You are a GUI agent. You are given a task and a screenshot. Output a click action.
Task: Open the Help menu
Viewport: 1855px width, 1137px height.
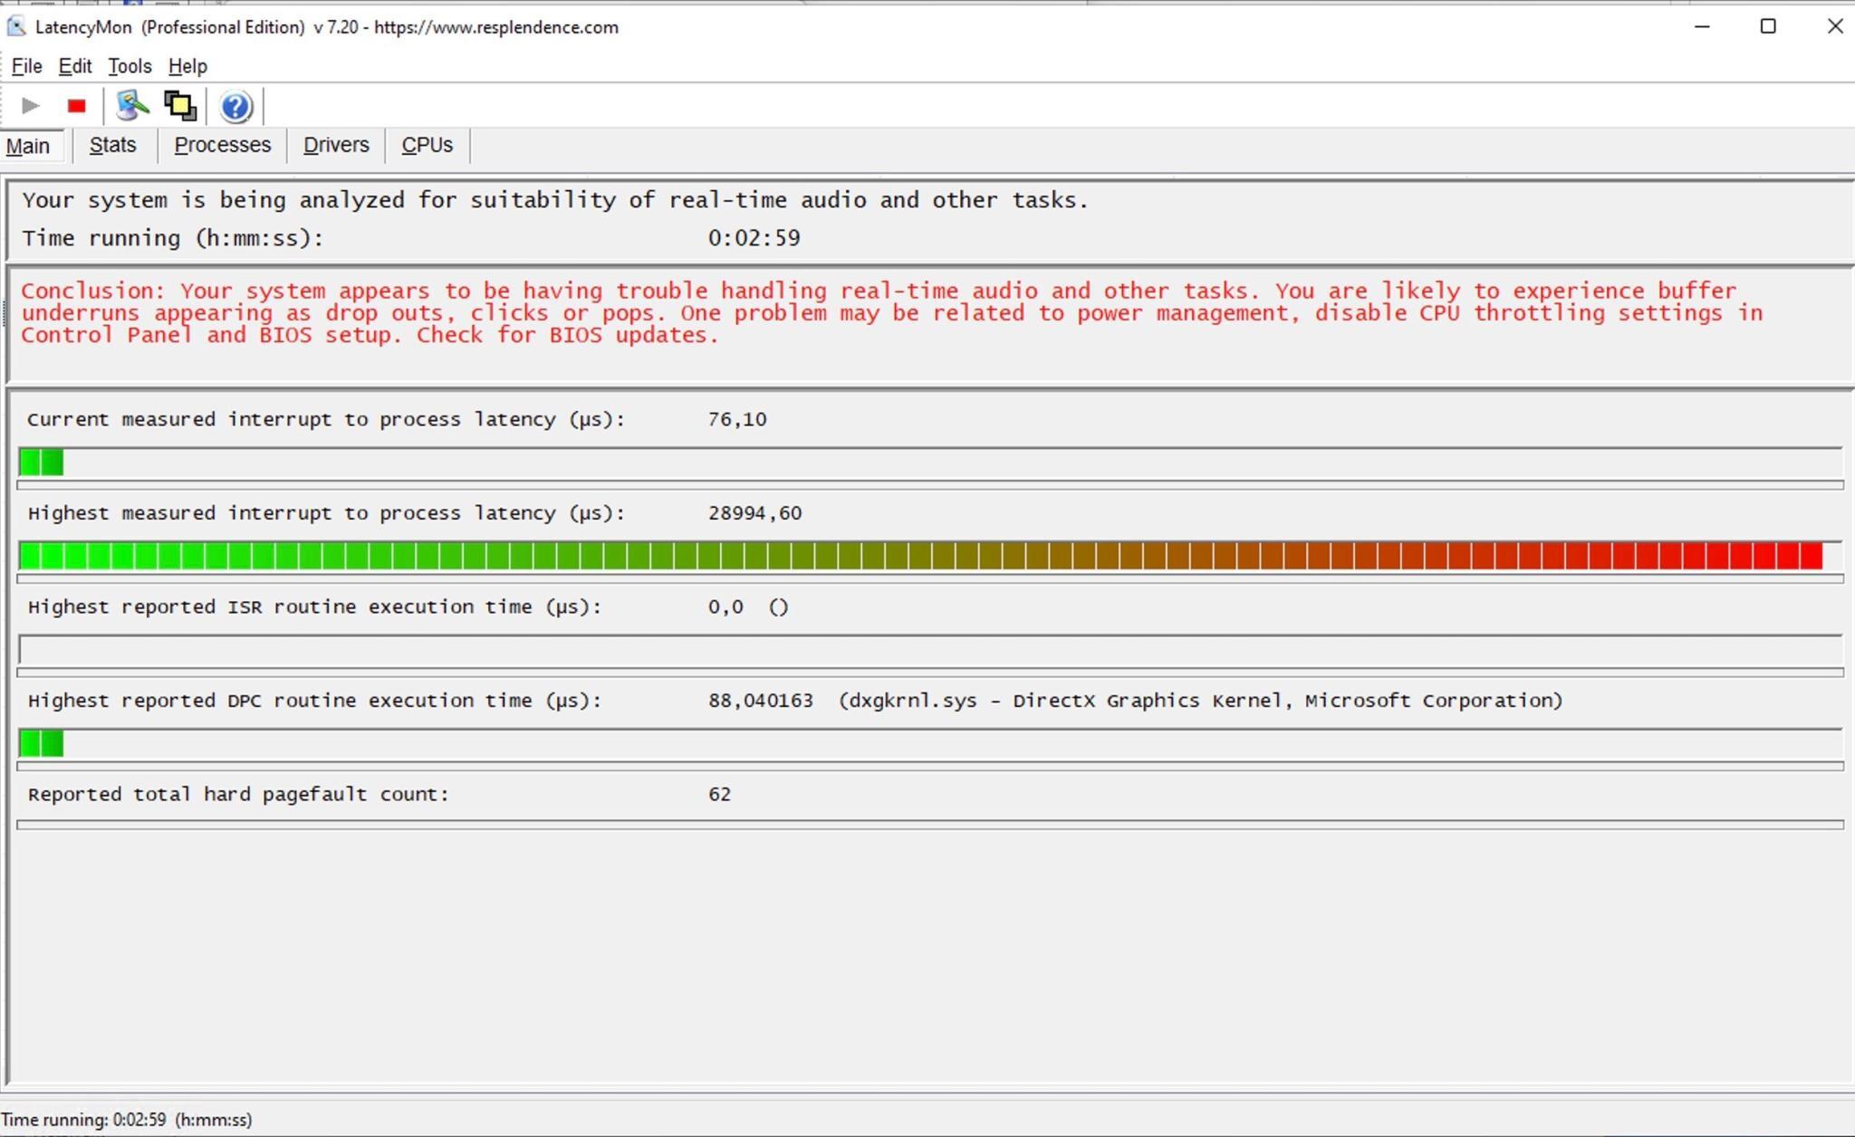click(x=187, y=66)
